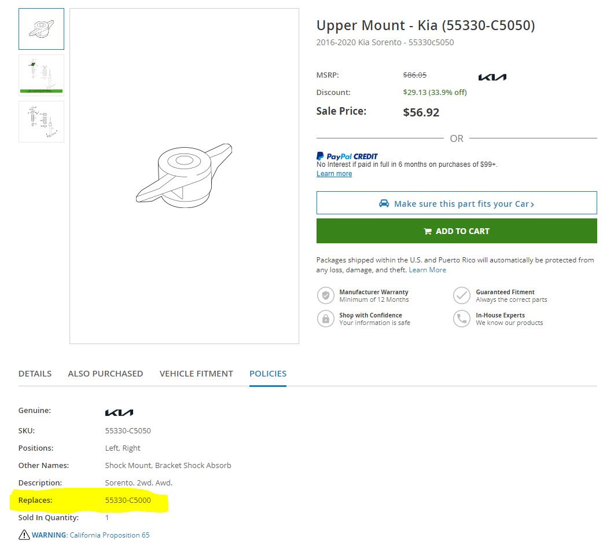This screenshot has width=614, height=548.
Task: Open PayPal Credit Learn more link
Action: [334, 174]
